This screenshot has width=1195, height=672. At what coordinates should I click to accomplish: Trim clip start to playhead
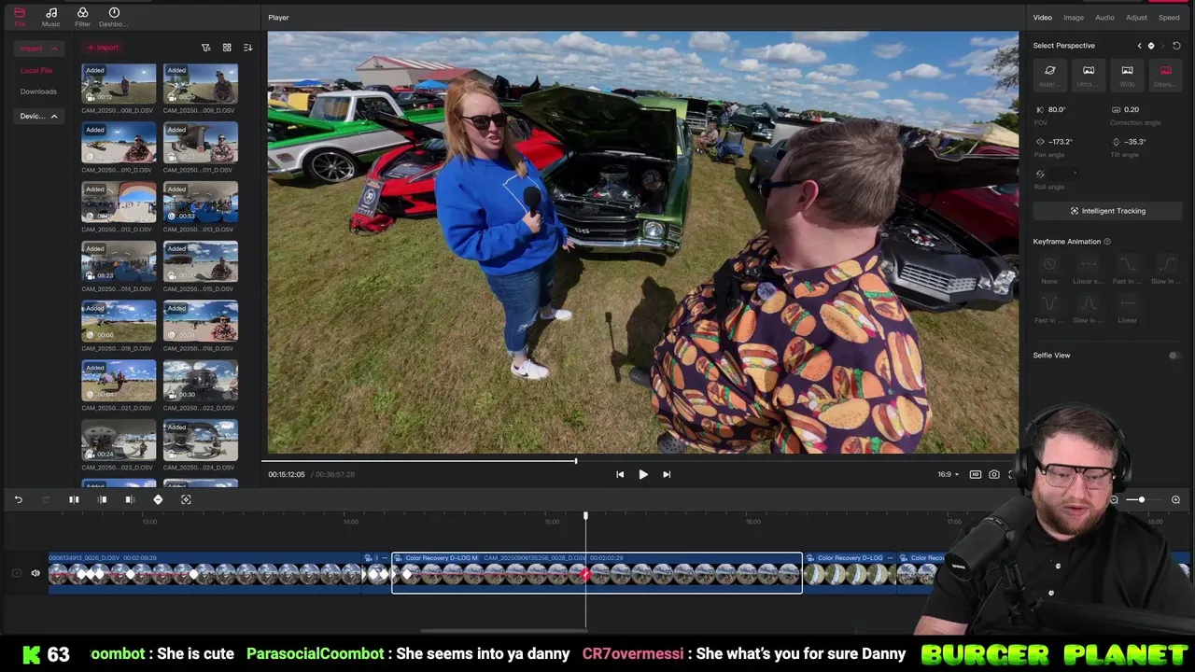103,500
